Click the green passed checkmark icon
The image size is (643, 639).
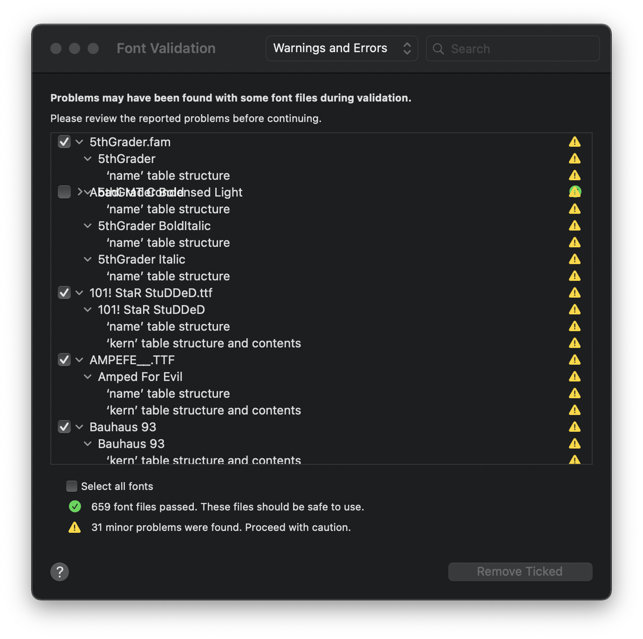tap(75, 507)
